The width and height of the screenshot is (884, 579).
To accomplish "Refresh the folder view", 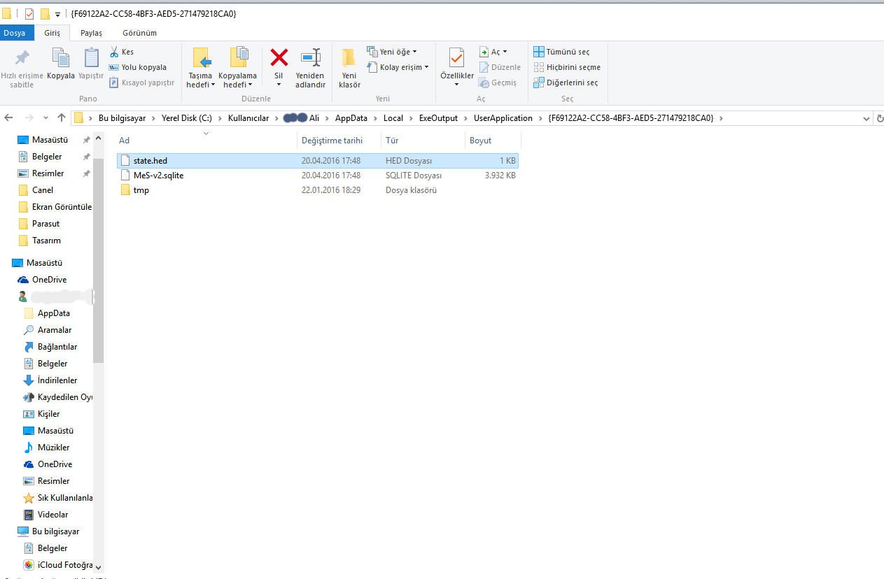I will [x=879, y=118].
